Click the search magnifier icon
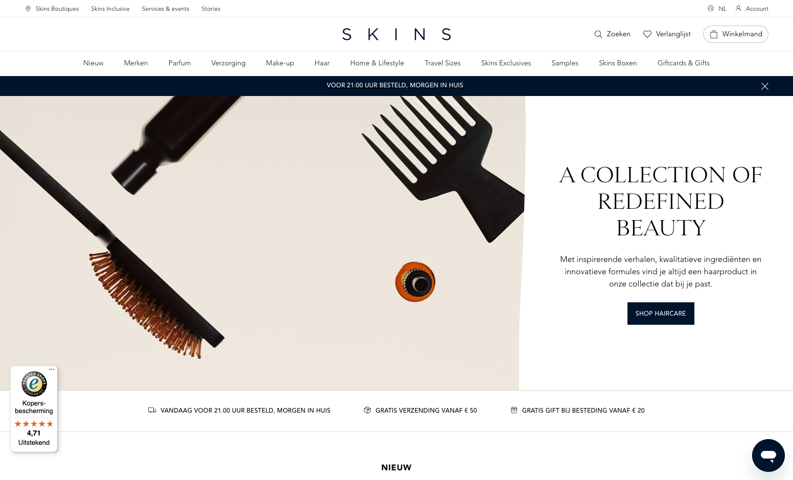Viewport: 793px width, 480px height. 598,34
